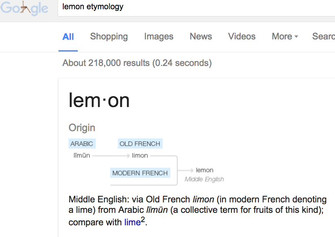
Task: Expand the More dropdown menu
Action: point(285,37)
